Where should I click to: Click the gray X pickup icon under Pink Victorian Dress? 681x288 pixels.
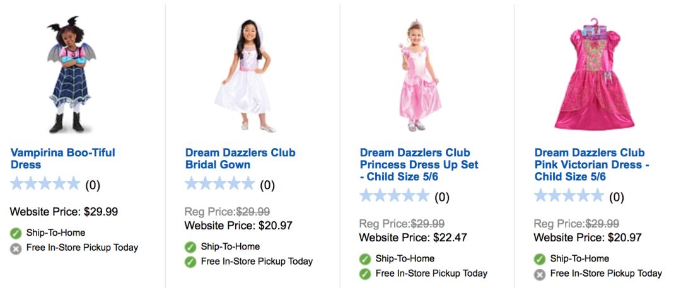540,274
